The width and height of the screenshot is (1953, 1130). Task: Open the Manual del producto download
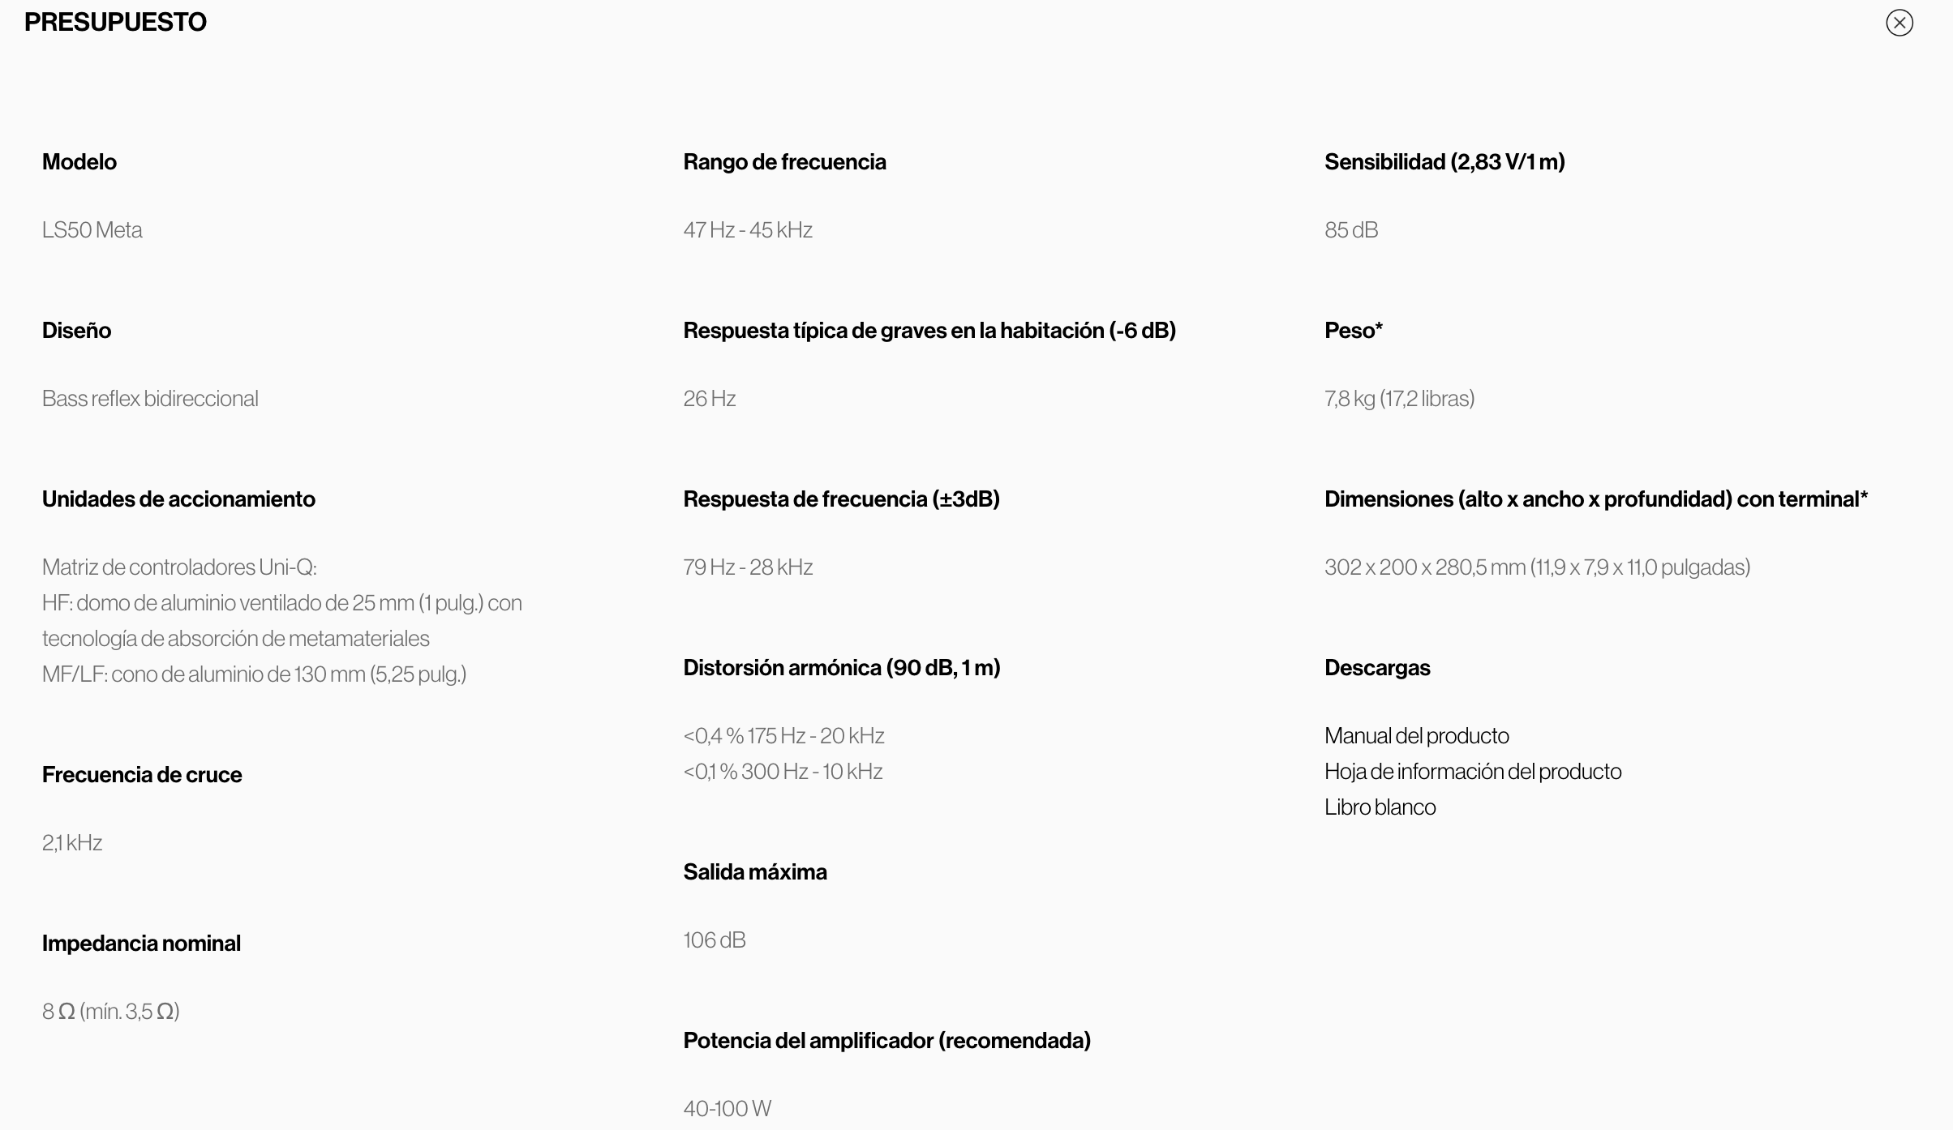(1416, 736)
